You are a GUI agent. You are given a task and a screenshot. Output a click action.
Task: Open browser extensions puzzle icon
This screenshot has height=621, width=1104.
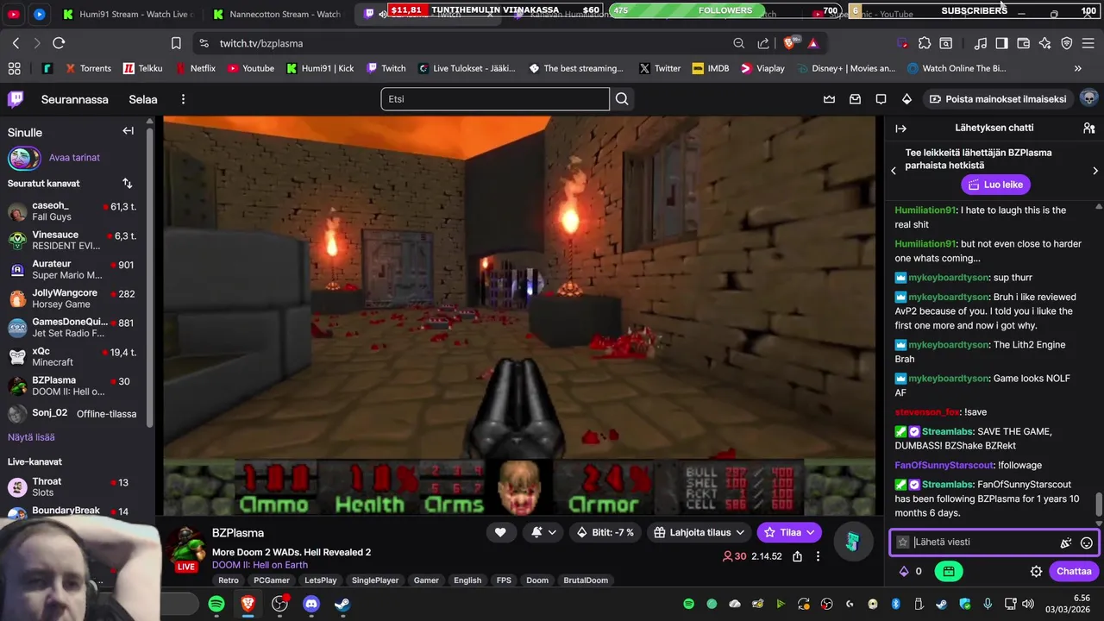pos(925,43)
